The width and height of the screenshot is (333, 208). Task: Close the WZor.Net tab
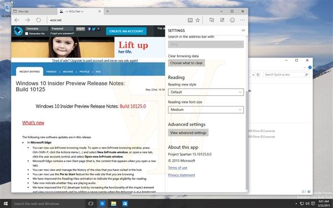click(x=99, y=11)
